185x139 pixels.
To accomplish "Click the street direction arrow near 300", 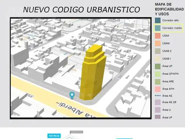I will tap(128, 77).
